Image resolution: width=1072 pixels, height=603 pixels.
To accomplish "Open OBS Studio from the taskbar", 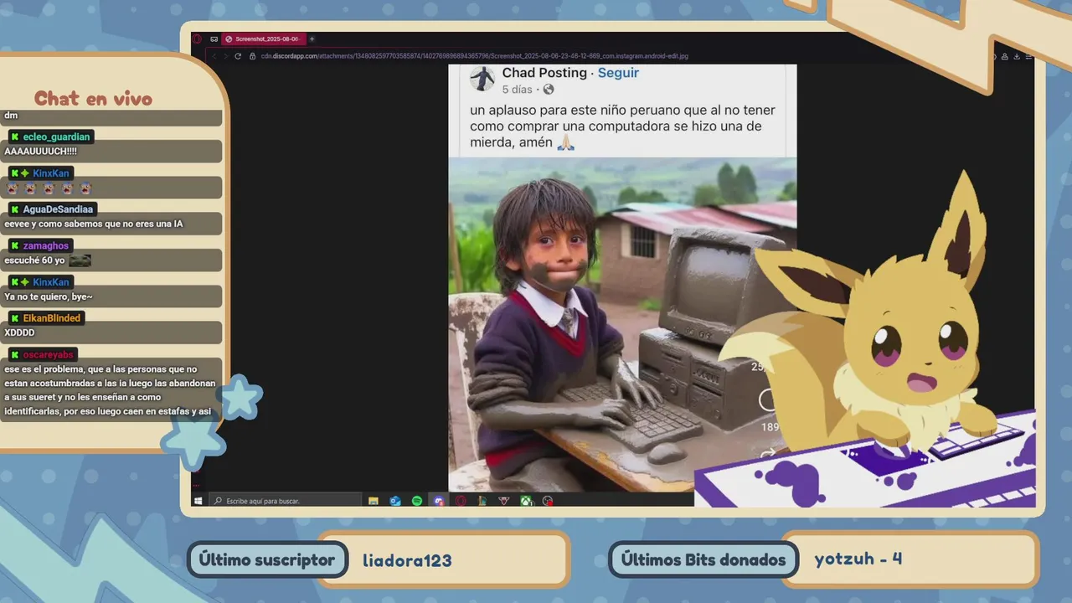I will tap(548, 501).
